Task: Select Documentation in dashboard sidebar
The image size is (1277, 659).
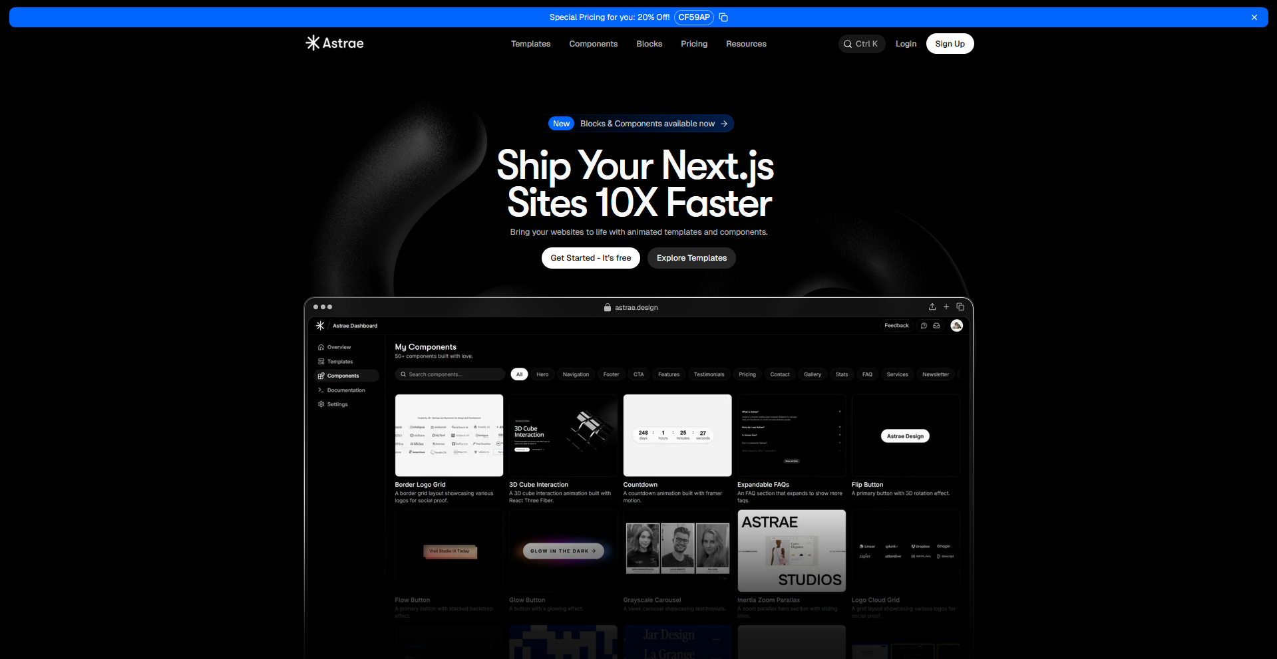Action: tap(345, 390)
